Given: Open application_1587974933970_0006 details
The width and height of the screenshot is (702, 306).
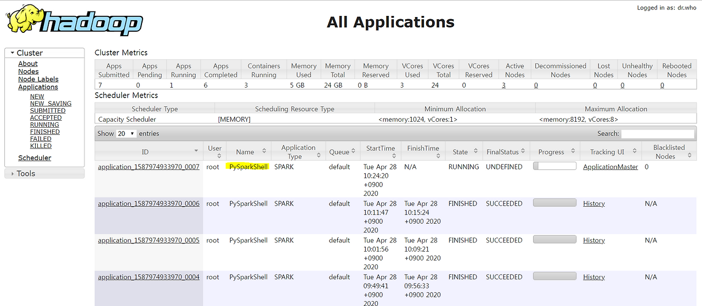Looking at the screenshot, I should (149, 203).
